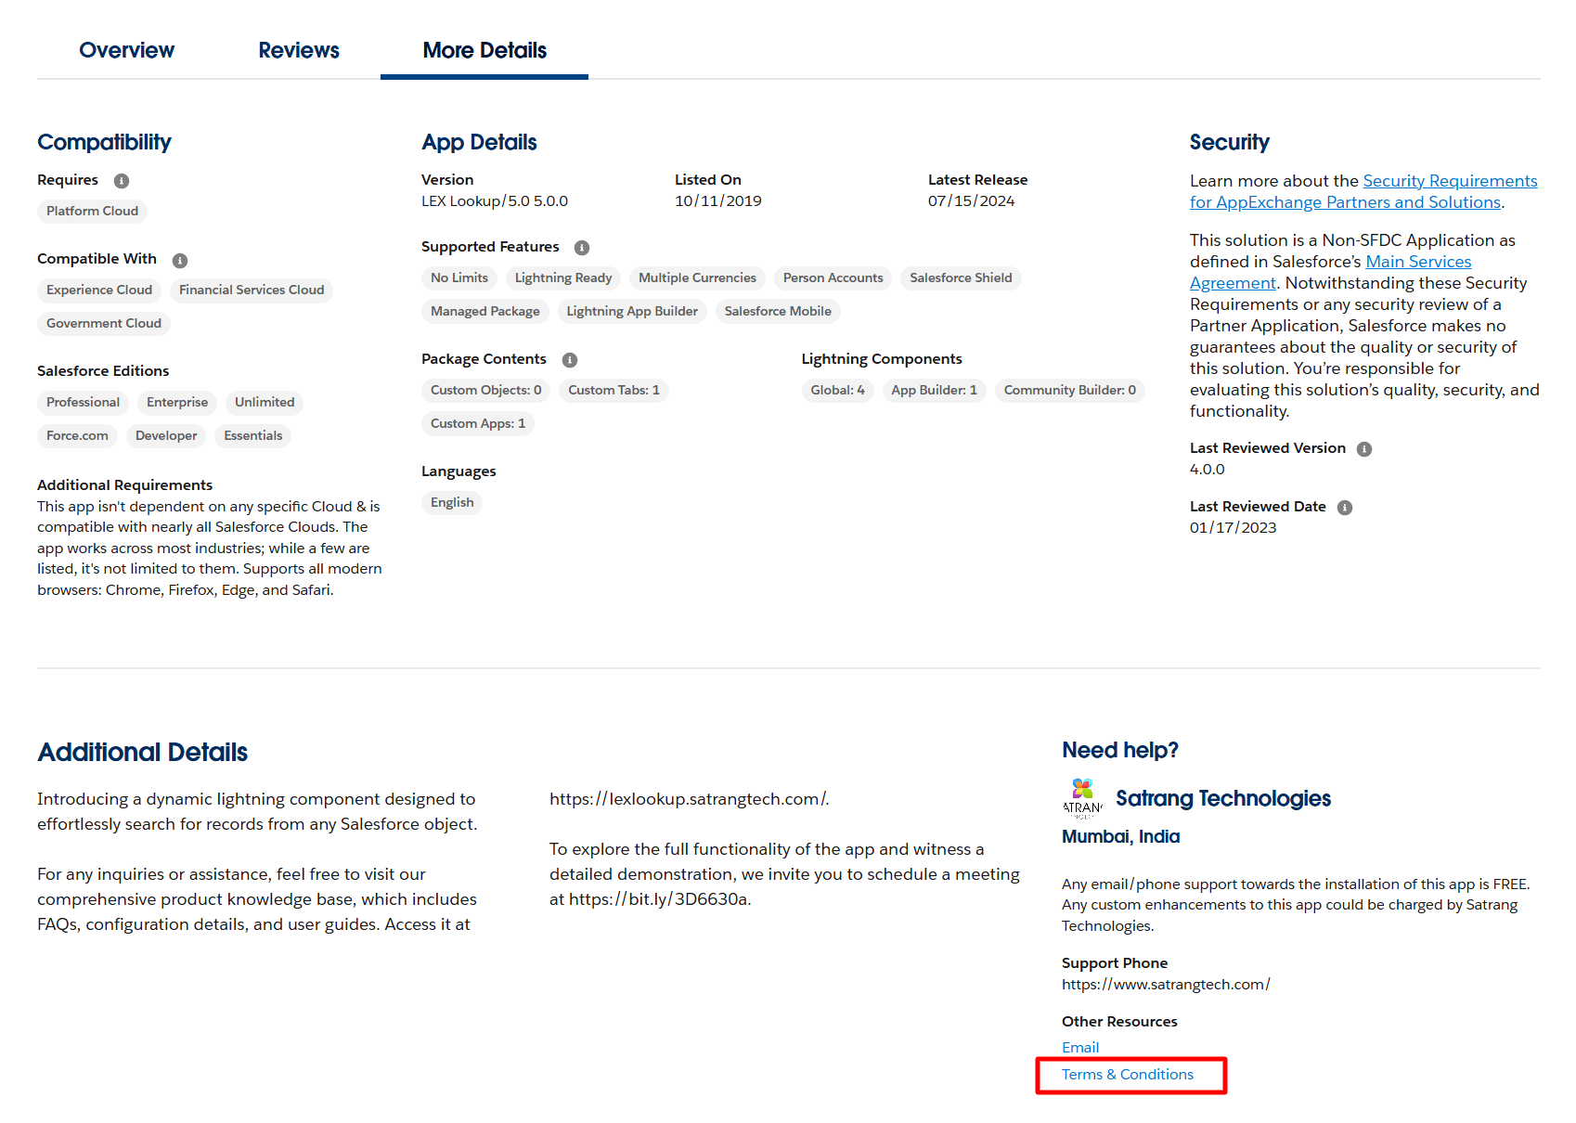
Task: Click the Email link under Other Resources
Action: click(x=1080, y=1048)
